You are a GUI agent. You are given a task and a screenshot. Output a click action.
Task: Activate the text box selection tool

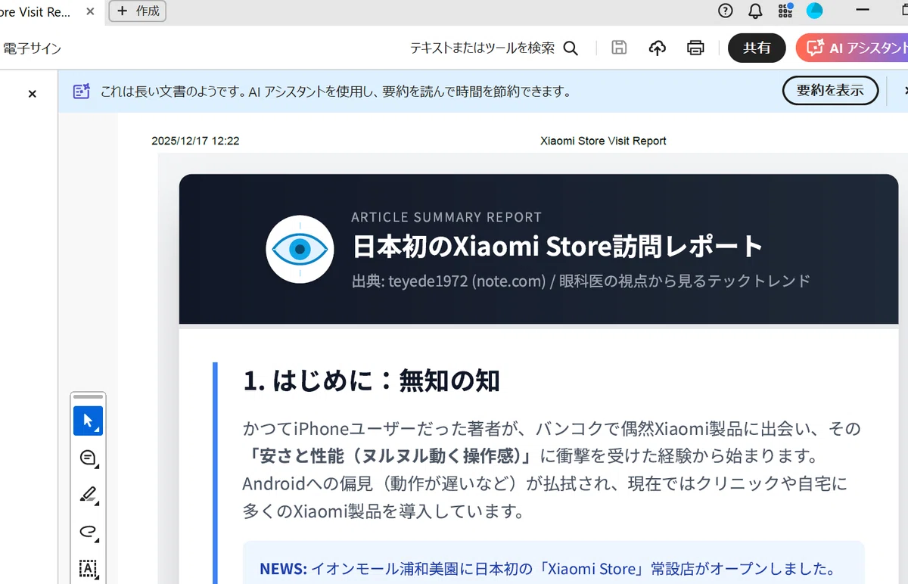click(88, 568)
